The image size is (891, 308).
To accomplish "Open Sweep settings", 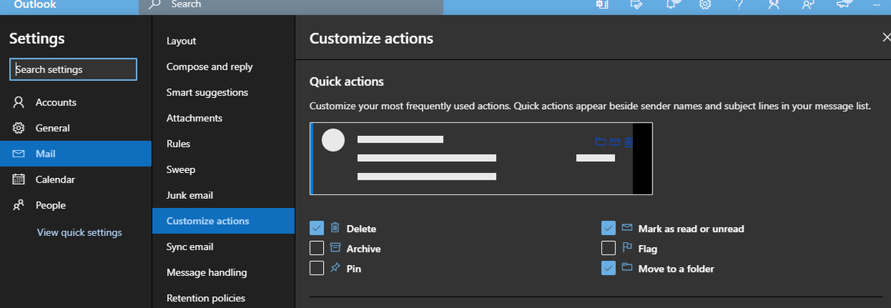I will 223,170.
